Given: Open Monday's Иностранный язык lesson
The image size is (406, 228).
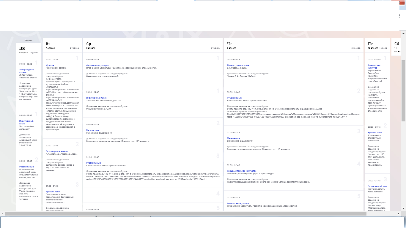Looking at the screenshot, I should pos(26,122).
